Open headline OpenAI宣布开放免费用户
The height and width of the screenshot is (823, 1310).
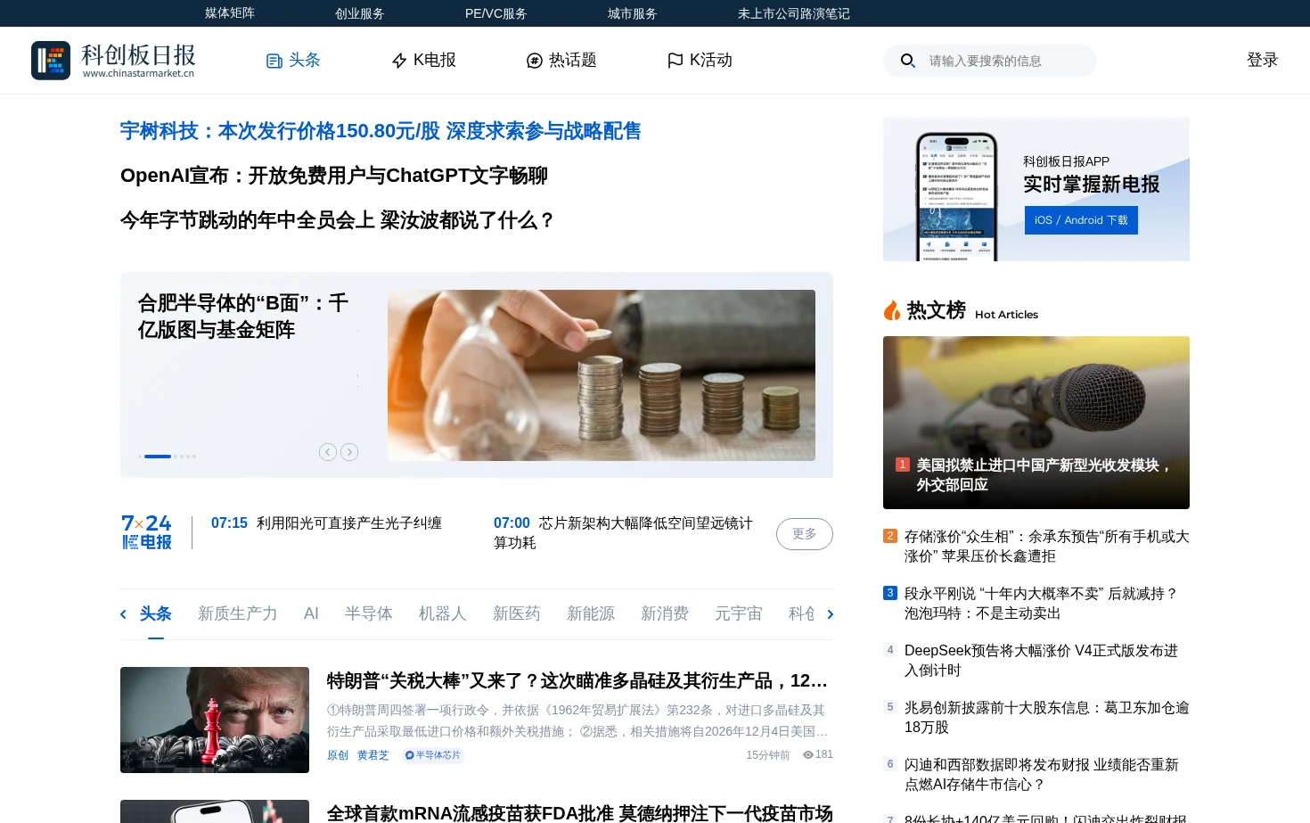(334, 176)
